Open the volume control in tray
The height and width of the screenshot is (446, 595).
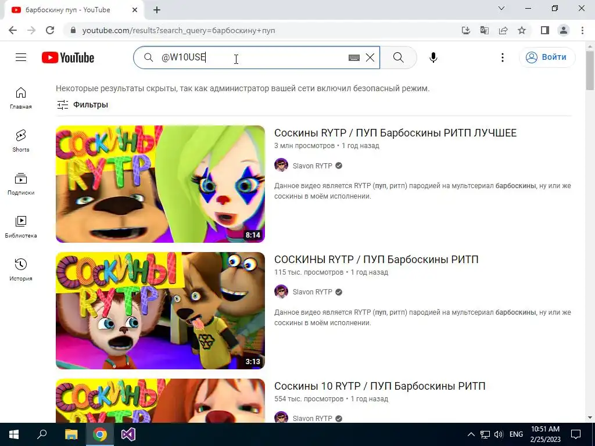[499, 434]
